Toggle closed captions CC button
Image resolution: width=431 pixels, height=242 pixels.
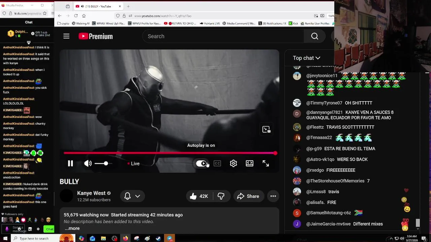[217, 163]
